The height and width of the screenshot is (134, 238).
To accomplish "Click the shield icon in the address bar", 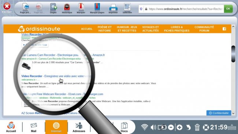I will [x=141, y=9].
